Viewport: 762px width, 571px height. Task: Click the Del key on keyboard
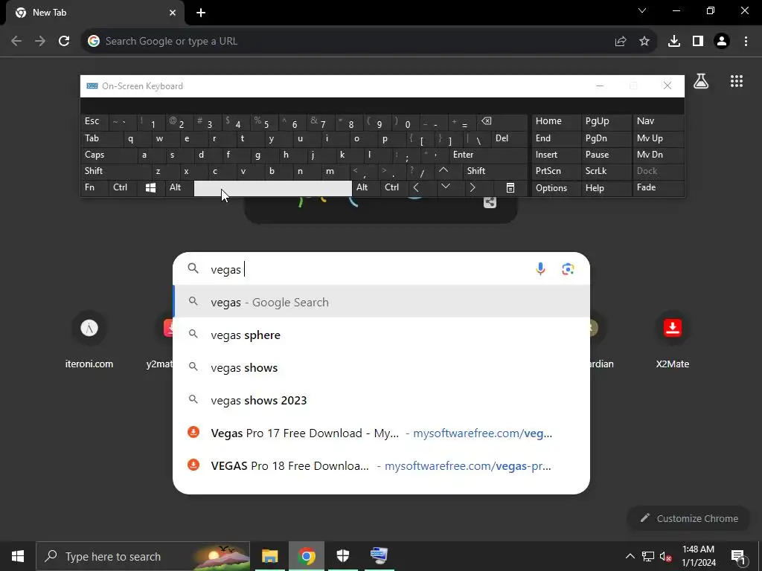[509, 138]
